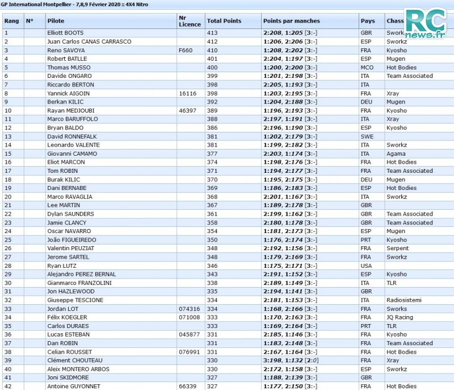Select pilot name Robert BATLLE
Viewport: 454px width, 390px height.
(x=67, y=59)
